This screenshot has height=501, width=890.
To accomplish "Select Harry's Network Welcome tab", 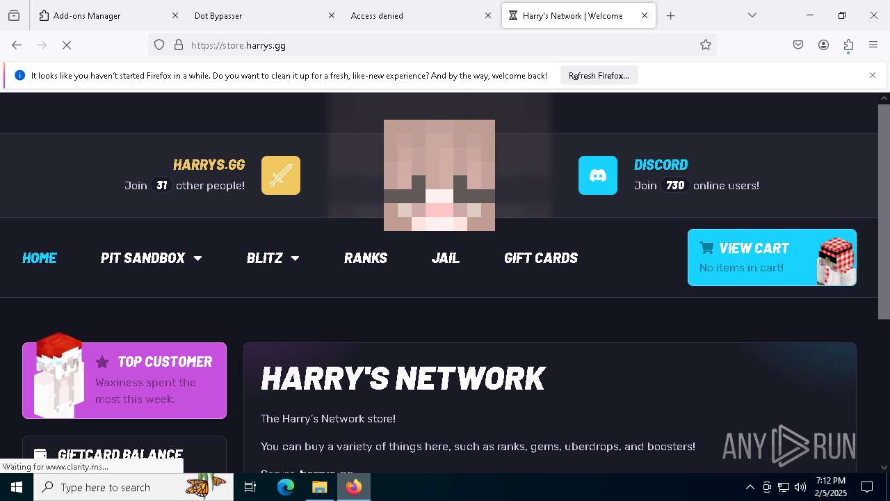I will click(x=578, y=15).
